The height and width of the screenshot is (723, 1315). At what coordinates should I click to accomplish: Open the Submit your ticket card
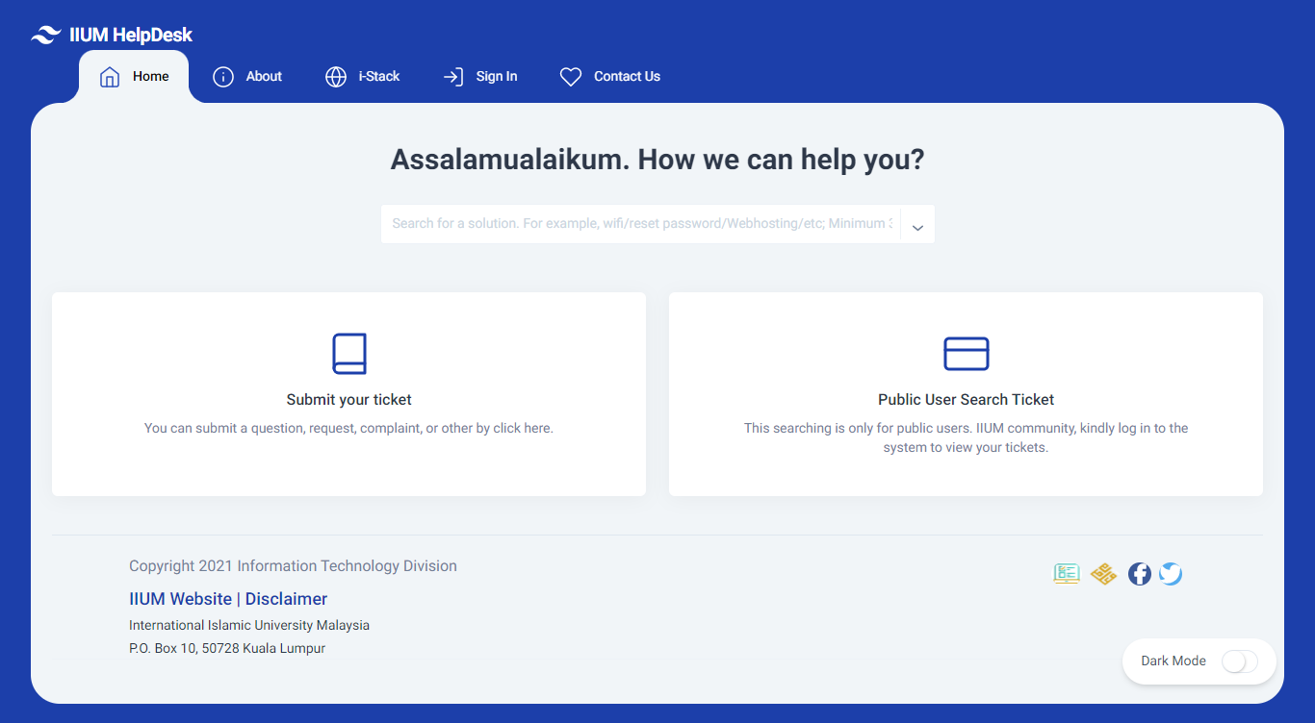tap(348, 394)
